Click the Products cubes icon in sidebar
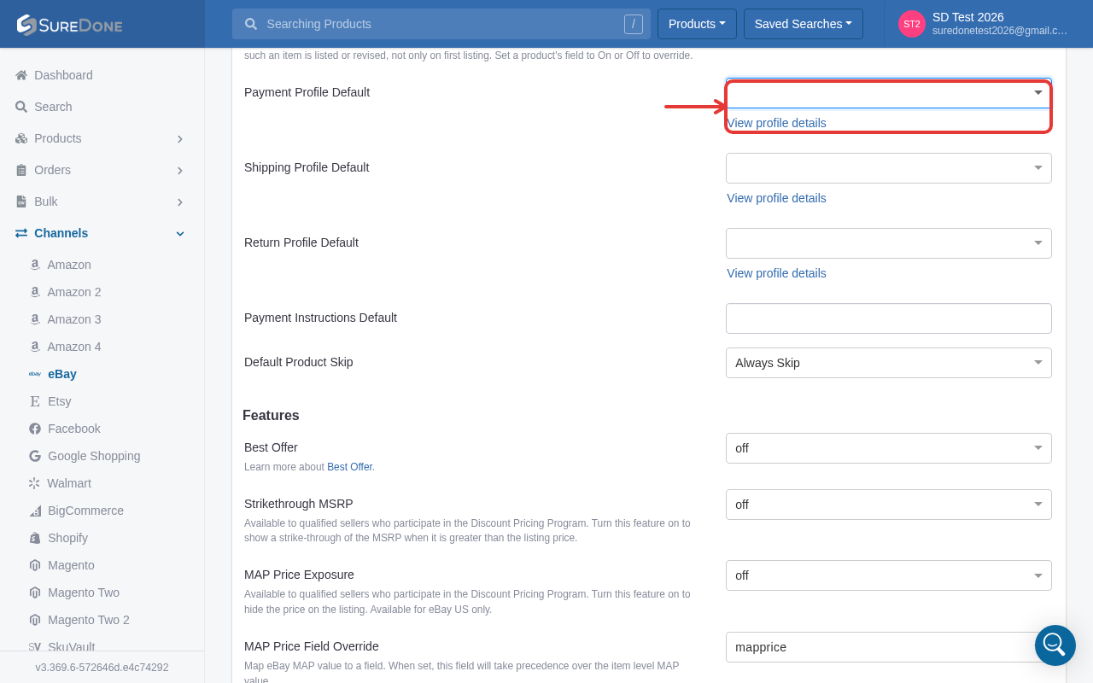This screenshot has height=683, width=1093. [21, 138]
